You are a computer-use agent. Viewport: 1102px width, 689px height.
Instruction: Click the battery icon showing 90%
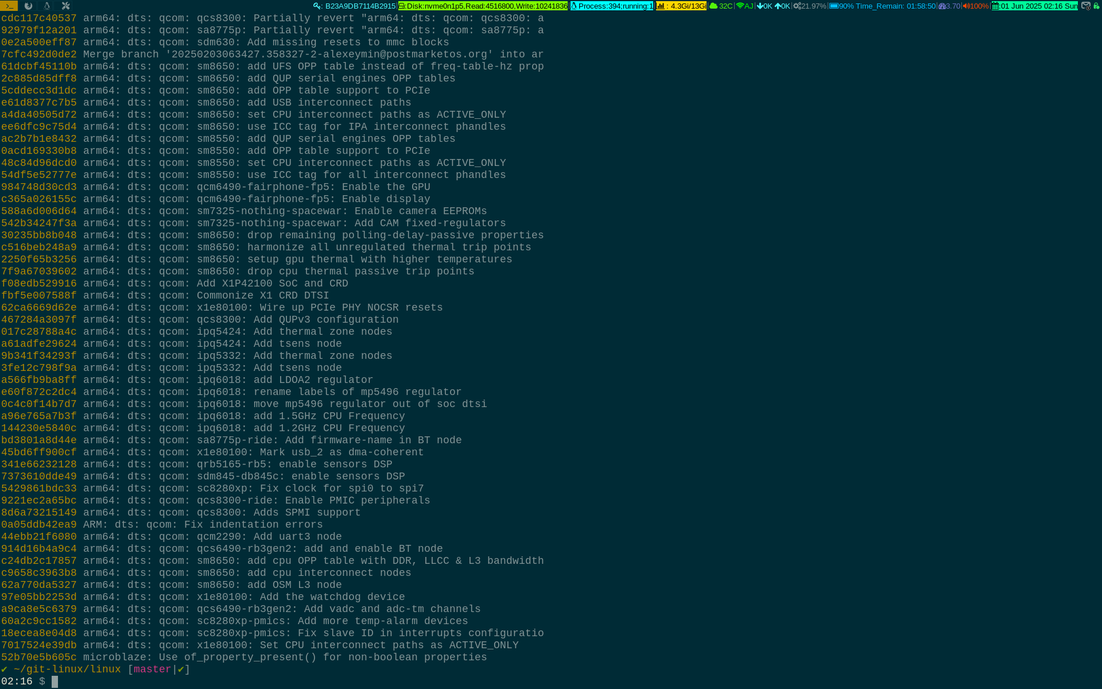tap(834, 6)
